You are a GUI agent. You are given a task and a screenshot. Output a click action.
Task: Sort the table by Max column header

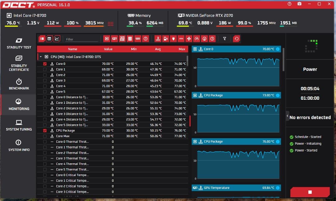182,49
